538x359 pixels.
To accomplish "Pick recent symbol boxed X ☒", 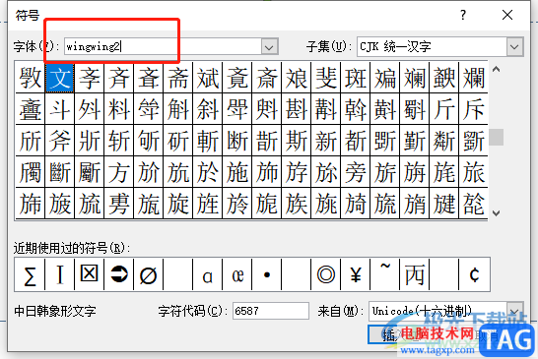I will point(90,274).
